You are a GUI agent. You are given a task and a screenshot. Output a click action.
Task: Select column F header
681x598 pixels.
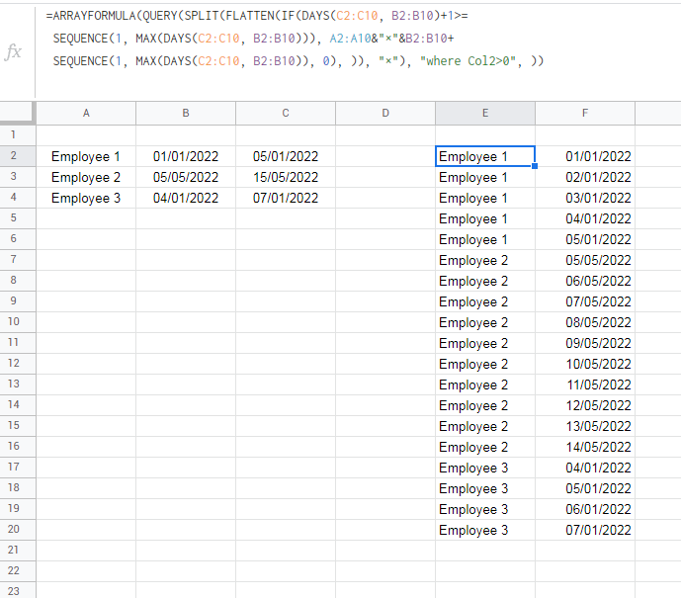point(585,114)
